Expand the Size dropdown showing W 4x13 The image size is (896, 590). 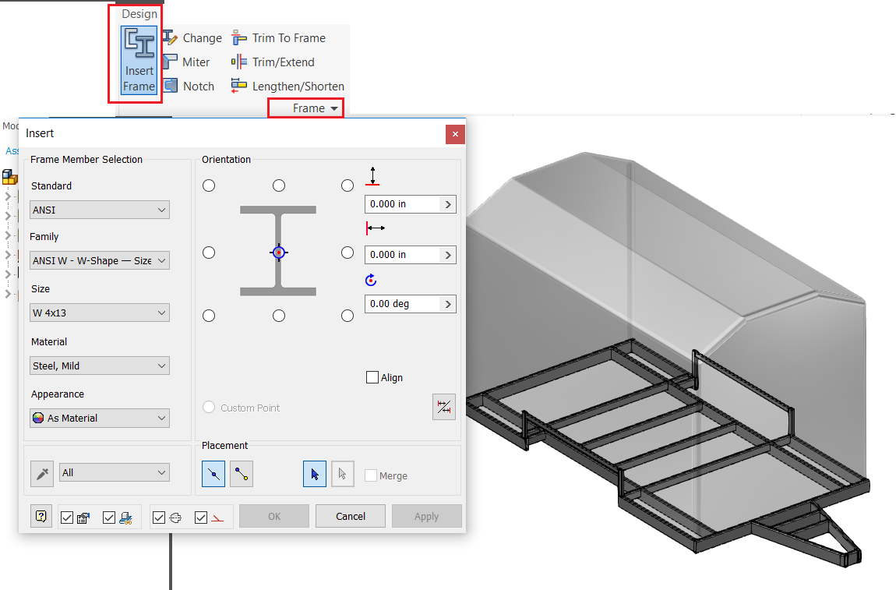point(99,312)
